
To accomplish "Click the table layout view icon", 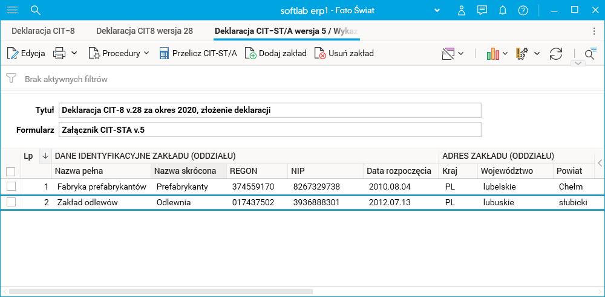I will [x=448, y=54].
